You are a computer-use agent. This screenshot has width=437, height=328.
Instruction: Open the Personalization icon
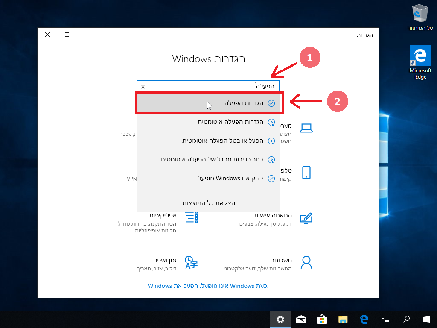click(x=306, y=218)
